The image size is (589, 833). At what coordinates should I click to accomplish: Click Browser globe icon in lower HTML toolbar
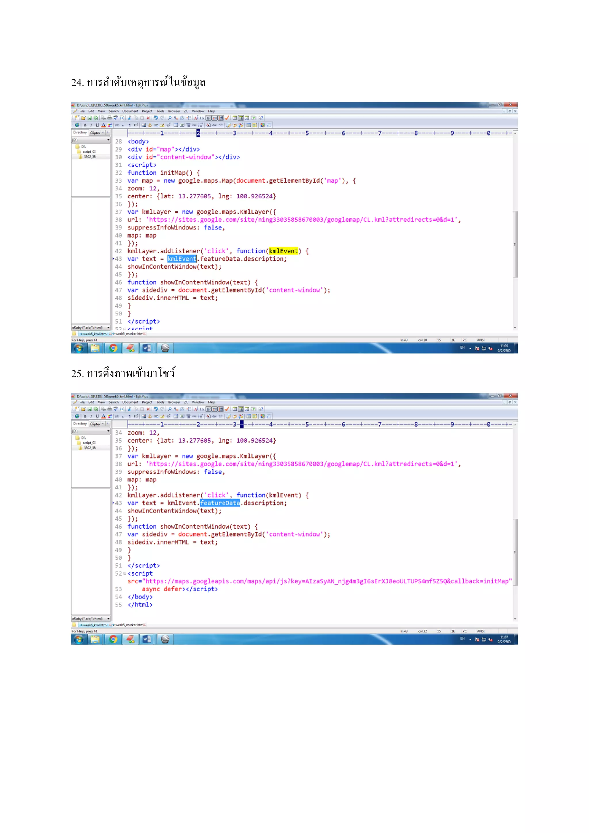[77, 416]
